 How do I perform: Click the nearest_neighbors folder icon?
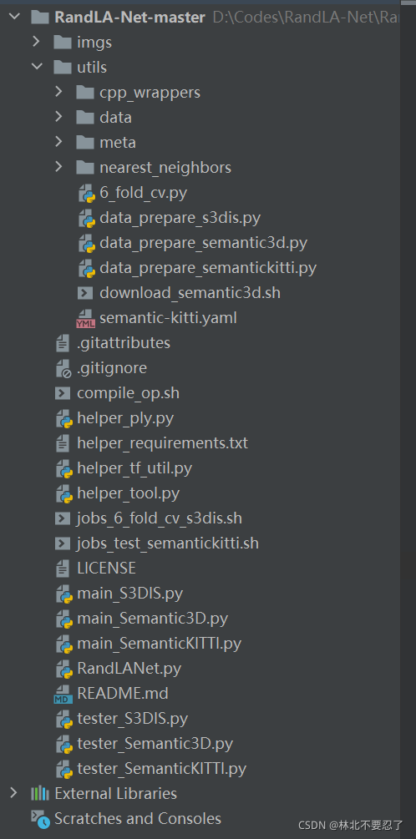(86, 168)
